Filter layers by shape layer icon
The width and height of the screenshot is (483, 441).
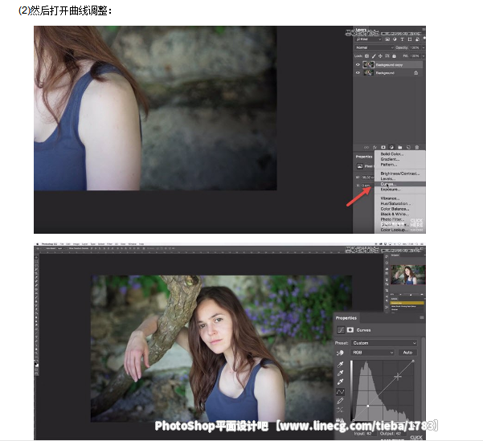(410, 39)
